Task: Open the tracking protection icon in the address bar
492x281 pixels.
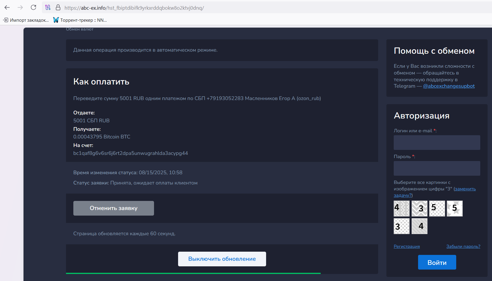Action: pos(48,8)
